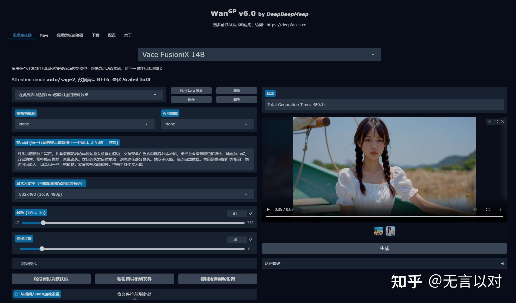
Task: Reset the 帧数 value with the reset icon
Action: [251, 214]
